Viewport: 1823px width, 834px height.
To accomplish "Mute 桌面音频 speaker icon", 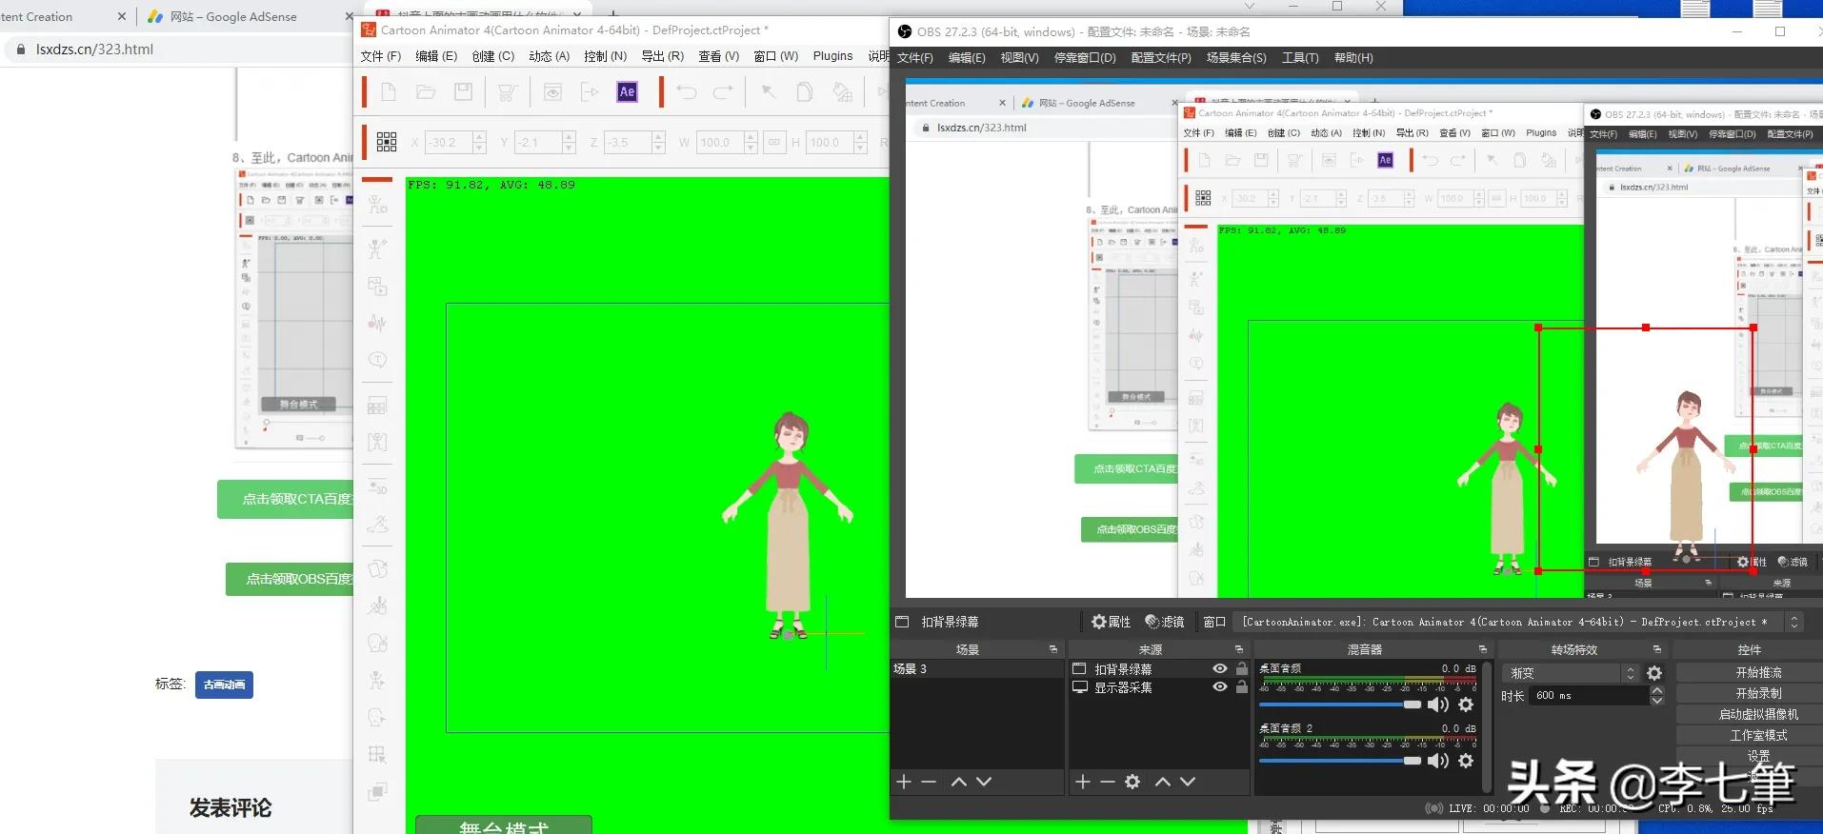I will click(x=1438, y=705).
